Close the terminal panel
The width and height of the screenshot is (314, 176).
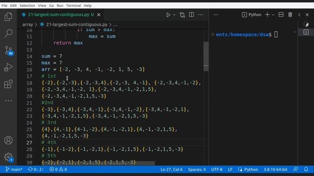point(307,15)
